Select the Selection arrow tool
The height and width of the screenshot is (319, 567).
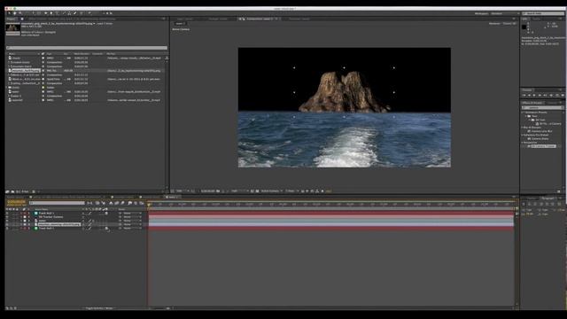click(x=9, y=13)
